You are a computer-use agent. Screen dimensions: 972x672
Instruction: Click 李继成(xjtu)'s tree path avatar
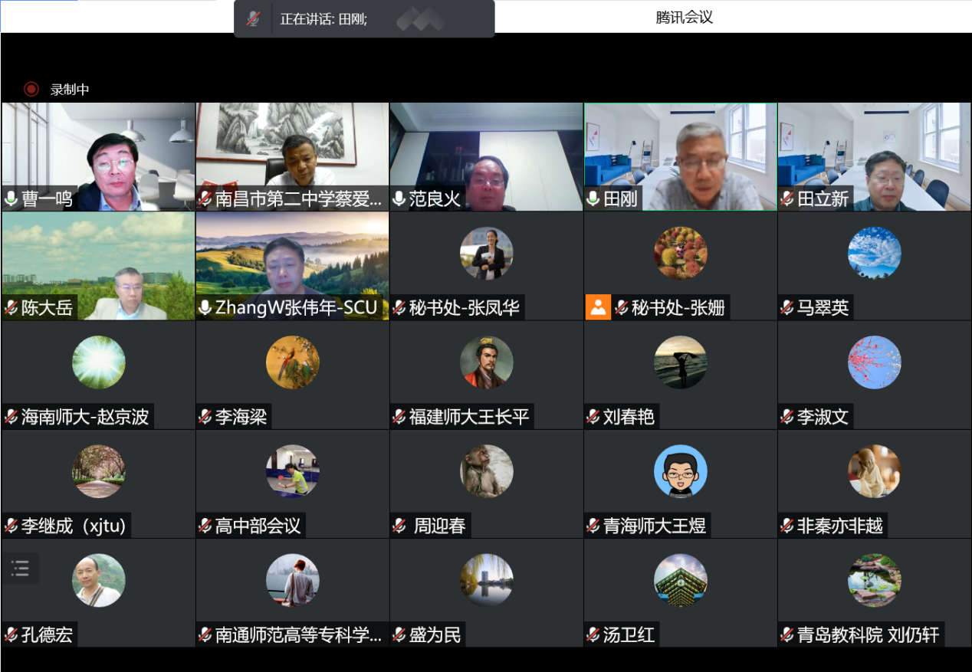(99, 471)
